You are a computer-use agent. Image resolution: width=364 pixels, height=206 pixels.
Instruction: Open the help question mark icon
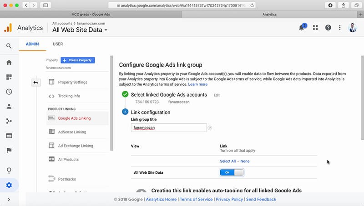coord(328,28)
